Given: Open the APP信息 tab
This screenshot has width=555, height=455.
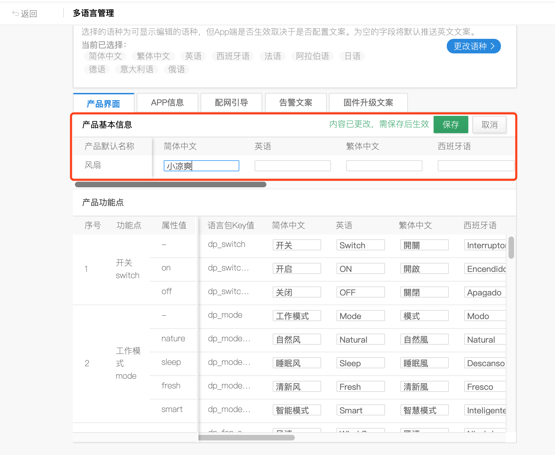Looking at the screenshot, I should [168, 103].
